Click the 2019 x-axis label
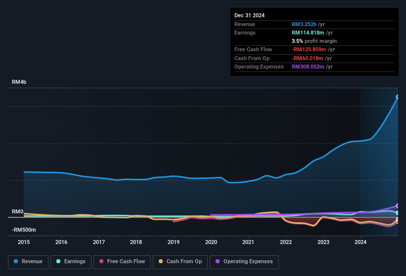Screen dimensions: 406x276 pos(174,242)
